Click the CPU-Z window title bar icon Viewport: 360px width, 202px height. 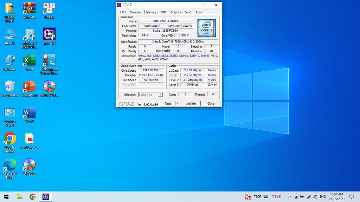119,5
